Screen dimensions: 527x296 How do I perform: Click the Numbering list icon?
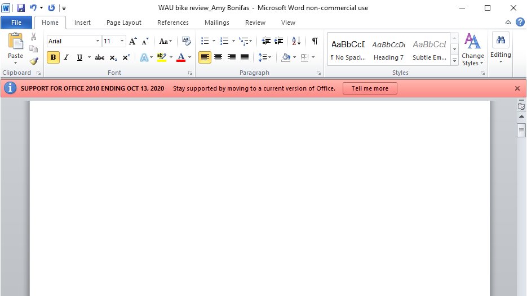click(x=224, y=41)
